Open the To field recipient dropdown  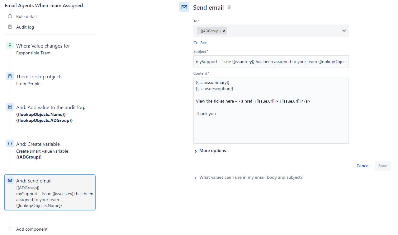coord(344,31)
